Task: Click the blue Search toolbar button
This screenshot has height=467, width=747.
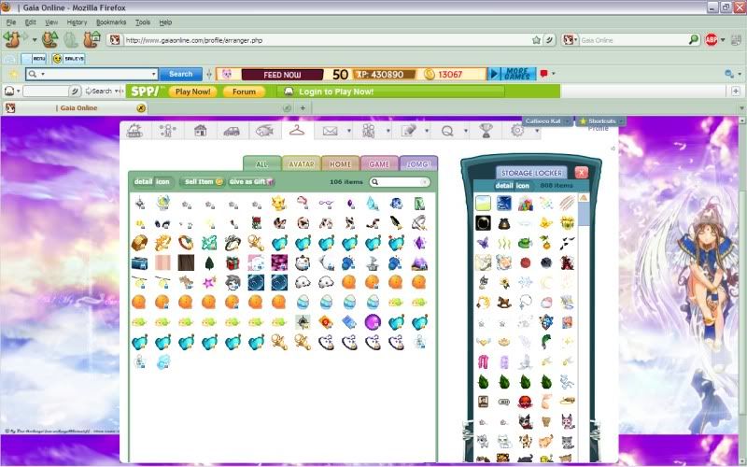Action: (x=180, y=74)
